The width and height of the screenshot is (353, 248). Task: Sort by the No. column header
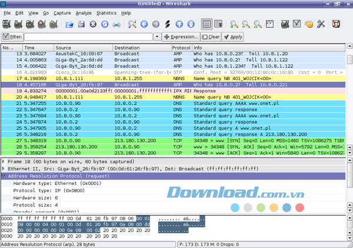coord(12,48)
